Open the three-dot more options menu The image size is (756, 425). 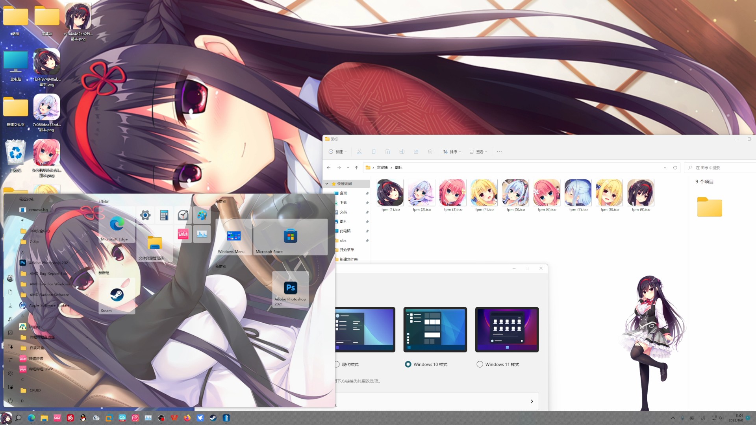coord(499,152)
